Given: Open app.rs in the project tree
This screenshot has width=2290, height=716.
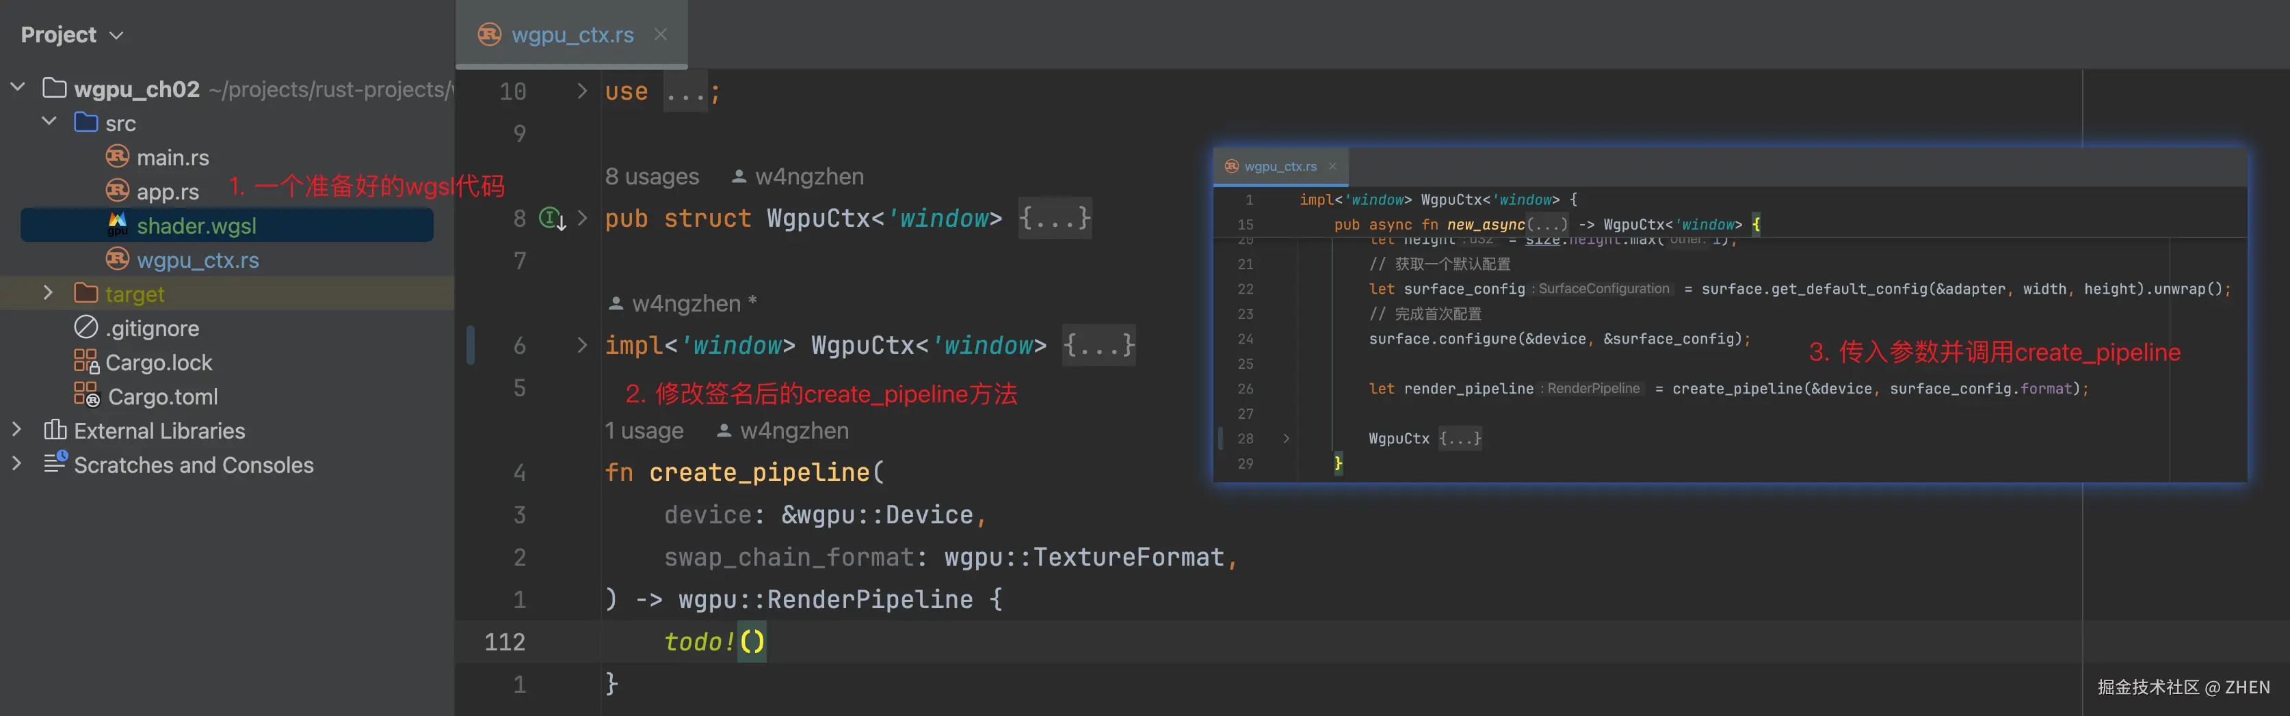Looking at the screenshot, I should coord(167,191).
